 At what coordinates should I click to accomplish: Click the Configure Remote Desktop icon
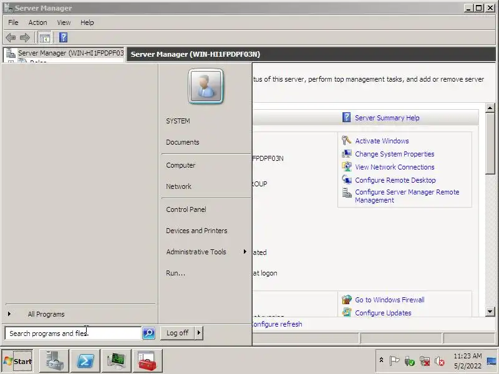pyautogui.click(x=346, y=180)
